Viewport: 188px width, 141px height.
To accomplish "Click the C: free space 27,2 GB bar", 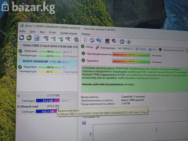I will coord(46,100).
